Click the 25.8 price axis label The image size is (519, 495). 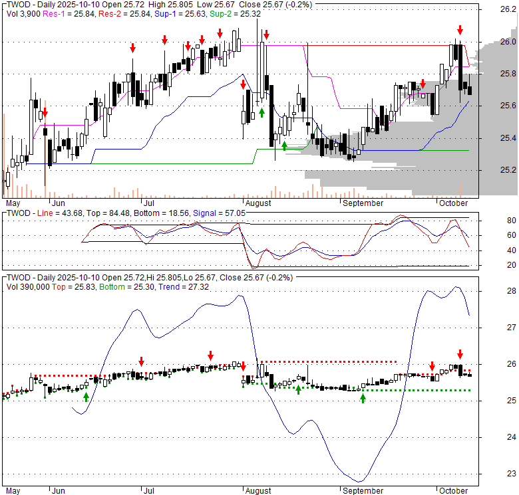coord(508,73)
